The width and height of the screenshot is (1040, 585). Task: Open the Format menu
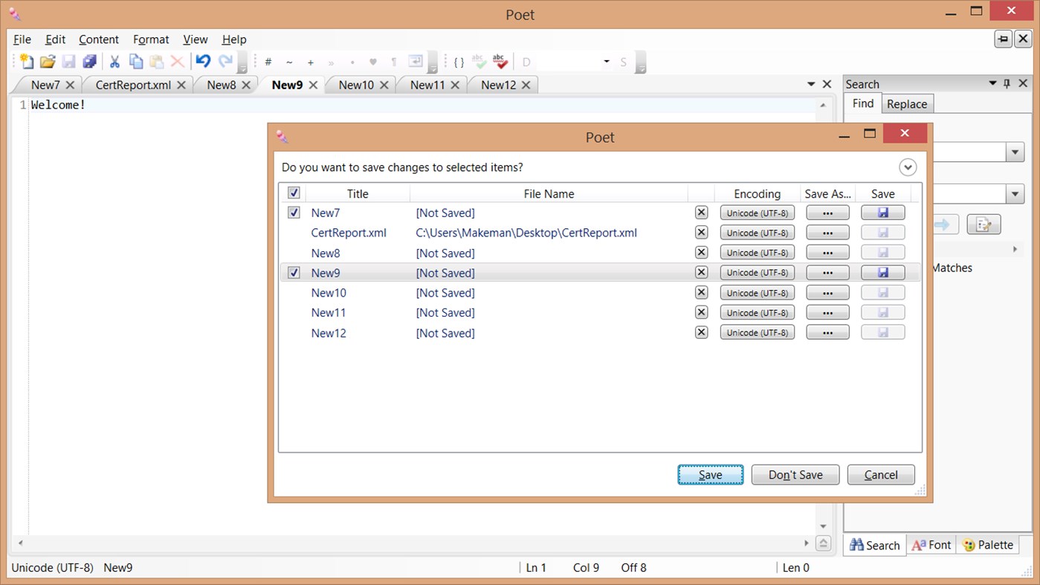click(151, 39)
